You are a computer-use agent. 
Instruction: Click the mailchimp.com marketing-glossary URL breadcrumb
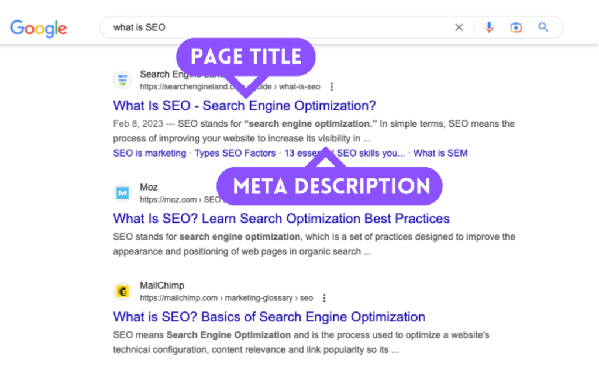tap(226, 298)
